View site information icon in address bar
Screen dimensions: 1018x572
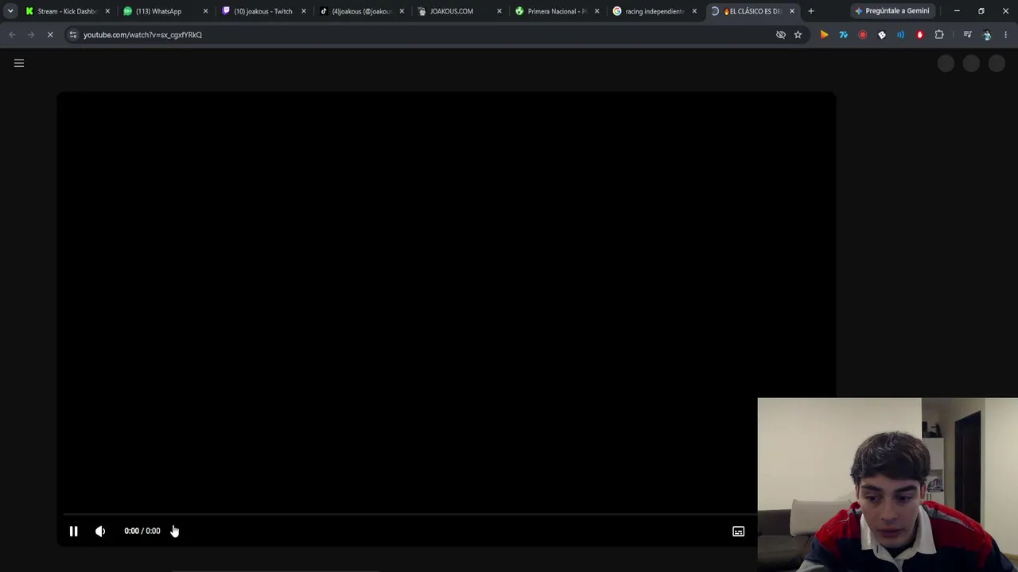click(72, 35)
